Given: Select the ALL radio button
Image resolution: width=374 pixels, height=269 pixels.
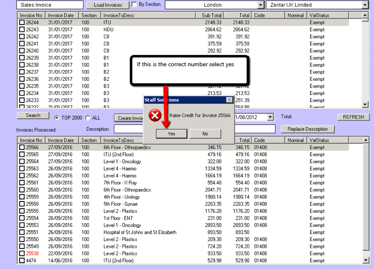Looking at the screenshot, I should (88, 118).
